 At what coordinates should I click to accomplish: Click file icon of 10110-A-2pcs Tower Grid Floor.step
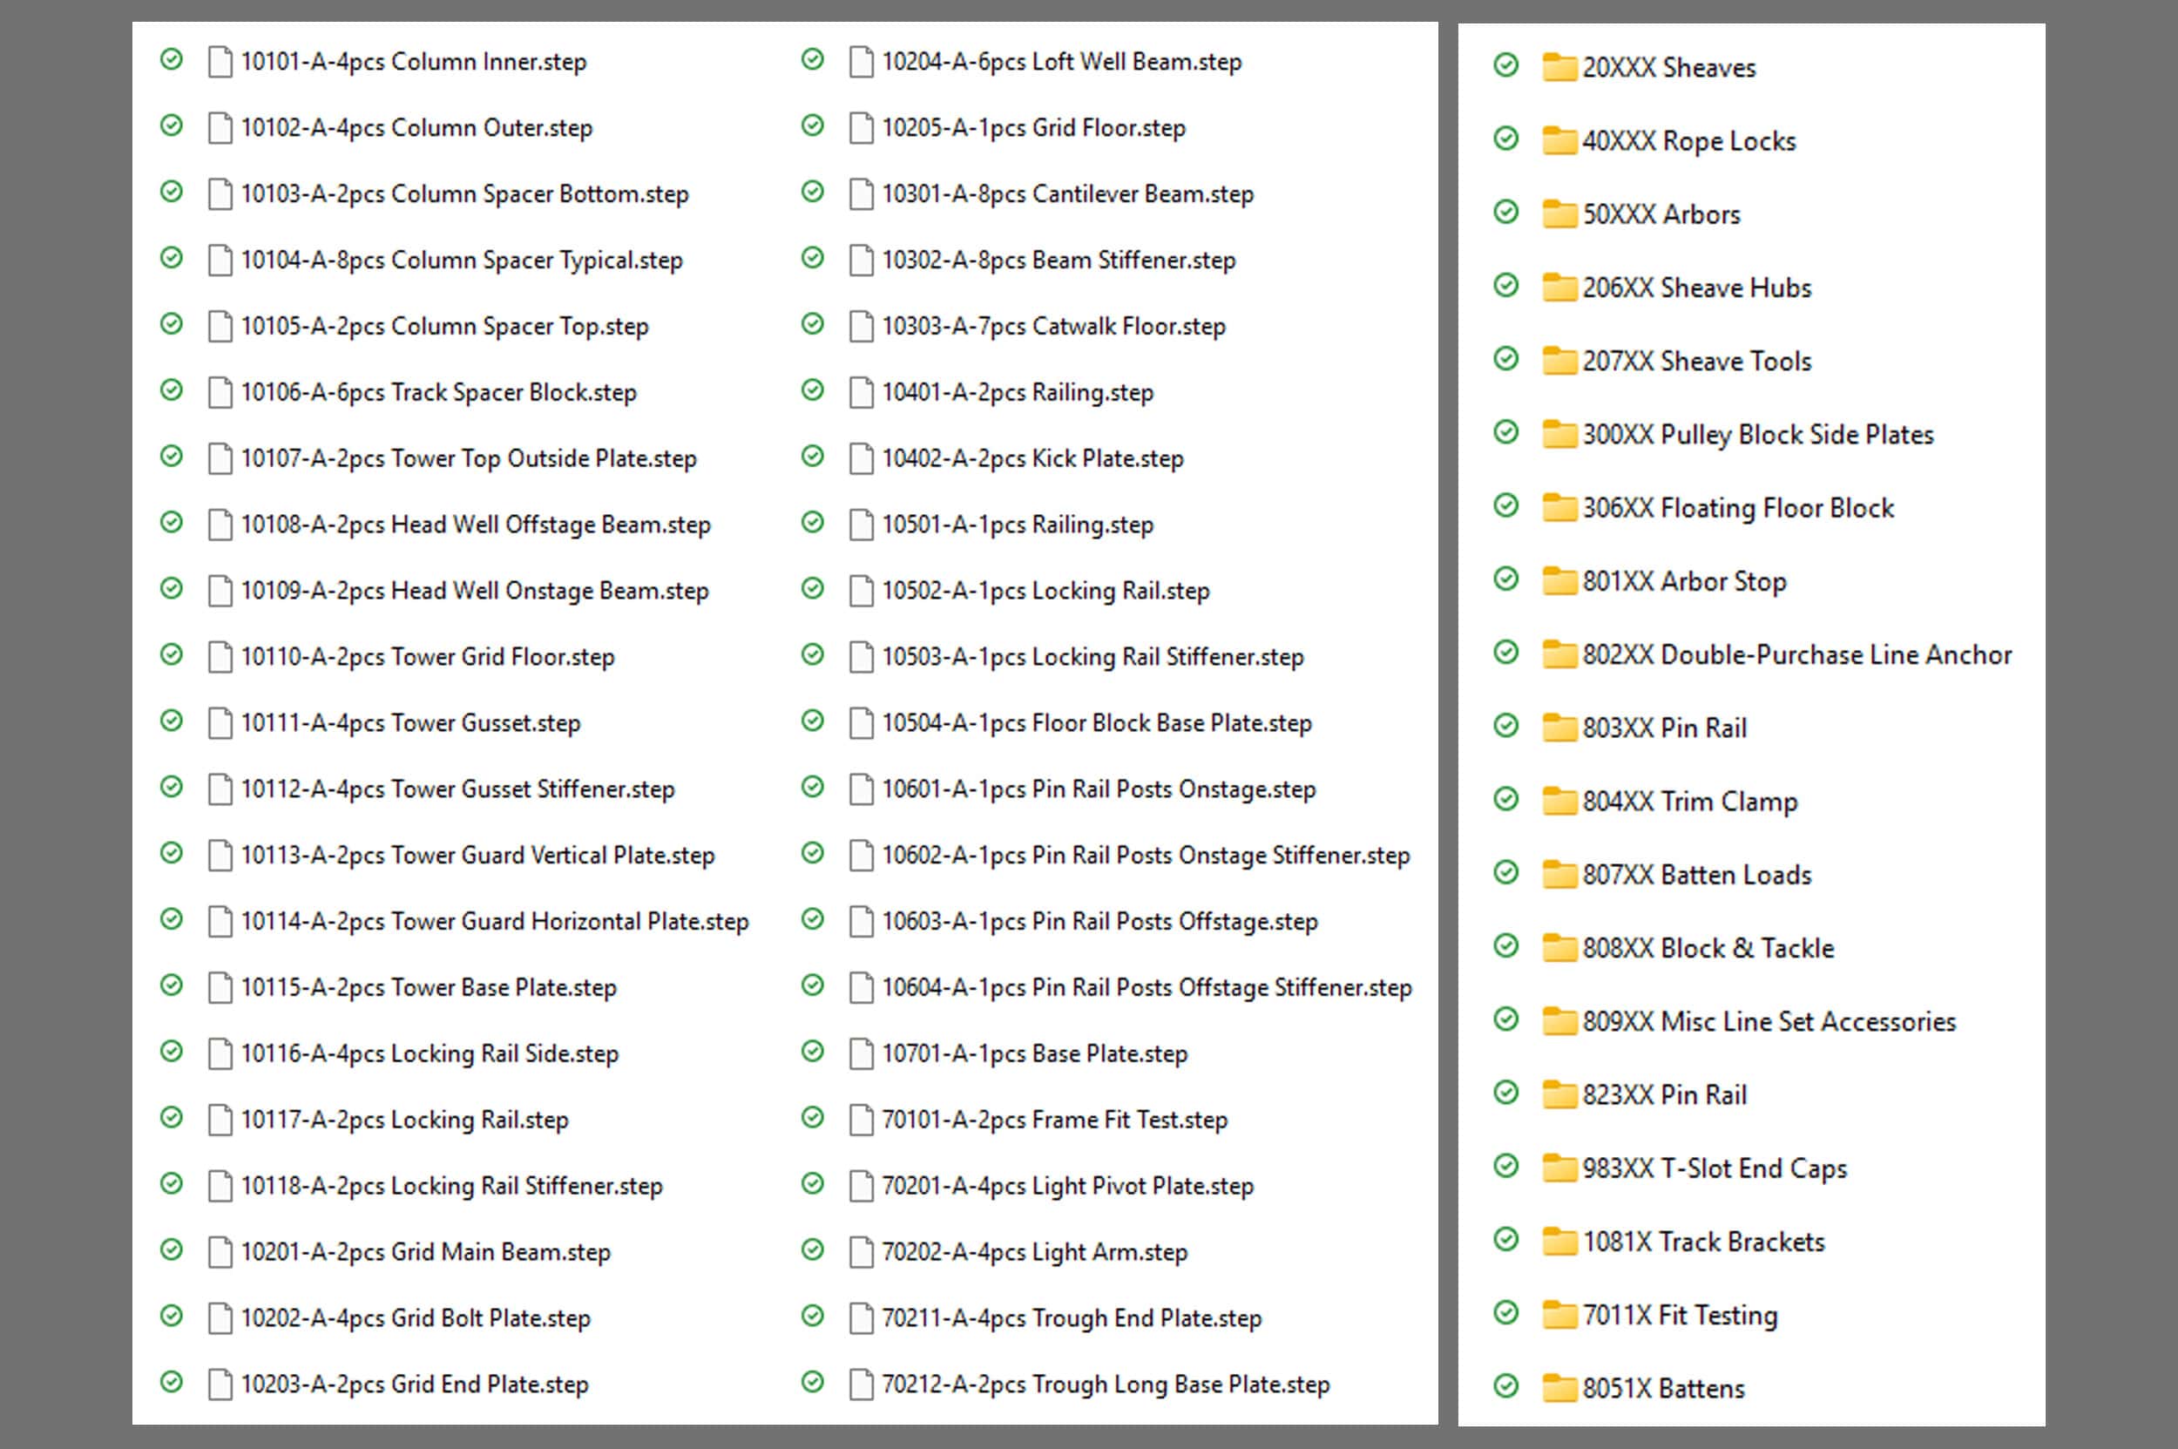click(220, 657)
